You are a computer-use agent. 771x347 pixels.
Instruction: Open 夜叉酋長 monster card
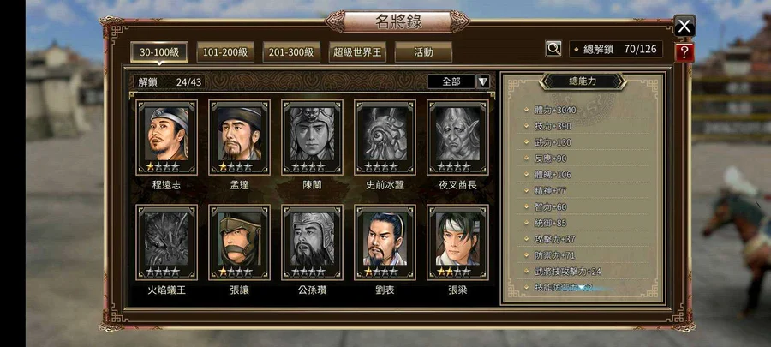coord(457,137)
